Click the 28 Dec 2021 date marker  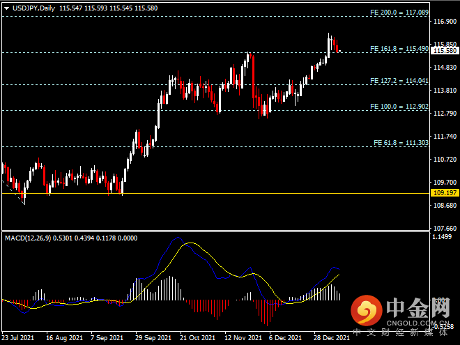332,337
